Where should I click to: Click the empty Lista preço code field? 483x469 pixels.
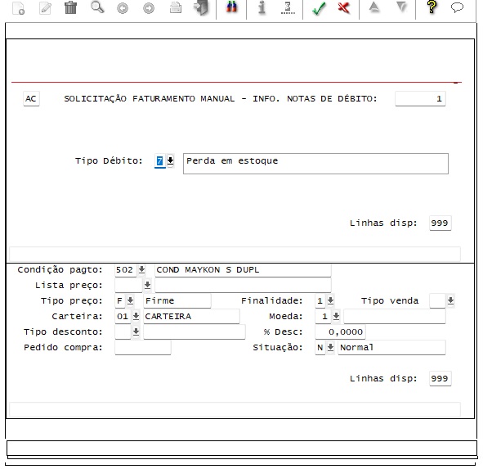point(128,286)
